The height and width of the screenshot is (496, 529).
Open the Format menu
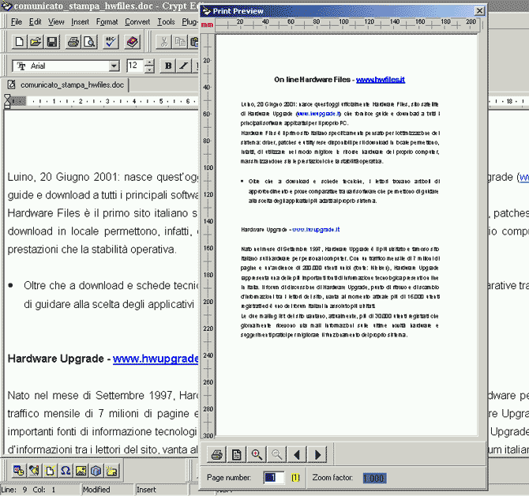[107, 22]
